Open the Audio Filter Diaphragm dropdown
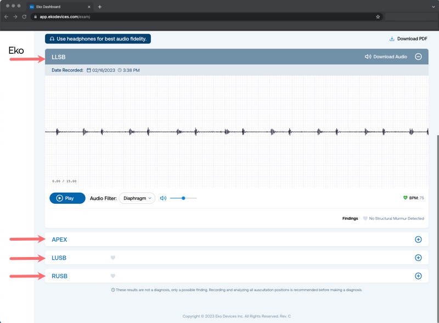439x323 pixels. (x=137, y=198)
